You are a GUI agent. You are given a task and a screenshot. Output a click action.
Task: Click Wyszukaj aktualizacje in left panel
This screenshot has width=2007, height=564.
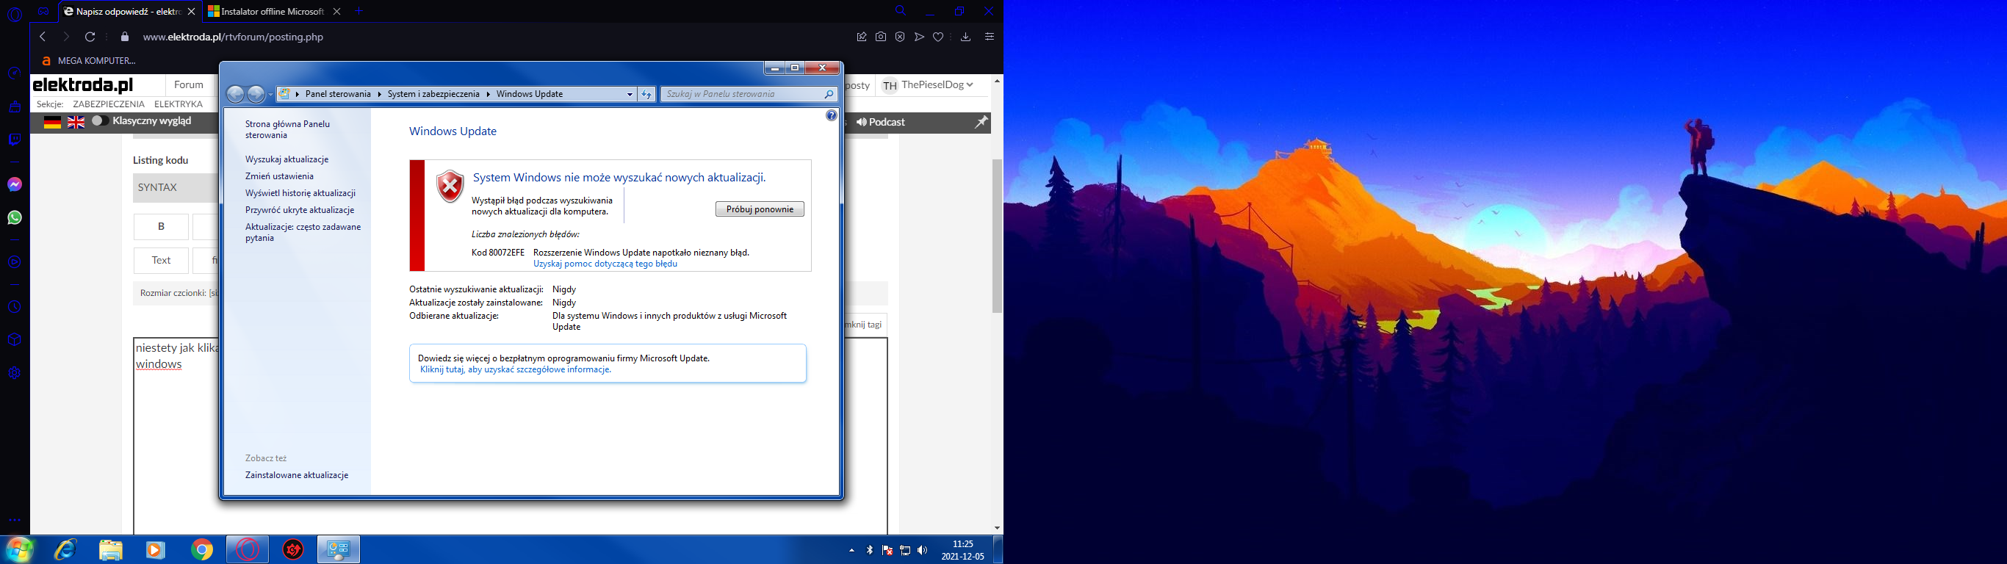[287, 159]
